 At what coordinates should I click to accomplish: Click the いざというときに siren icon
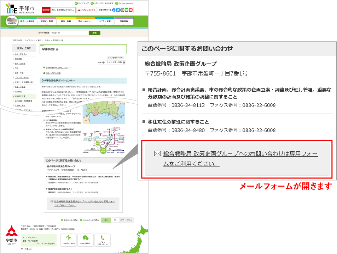point(79,10)
